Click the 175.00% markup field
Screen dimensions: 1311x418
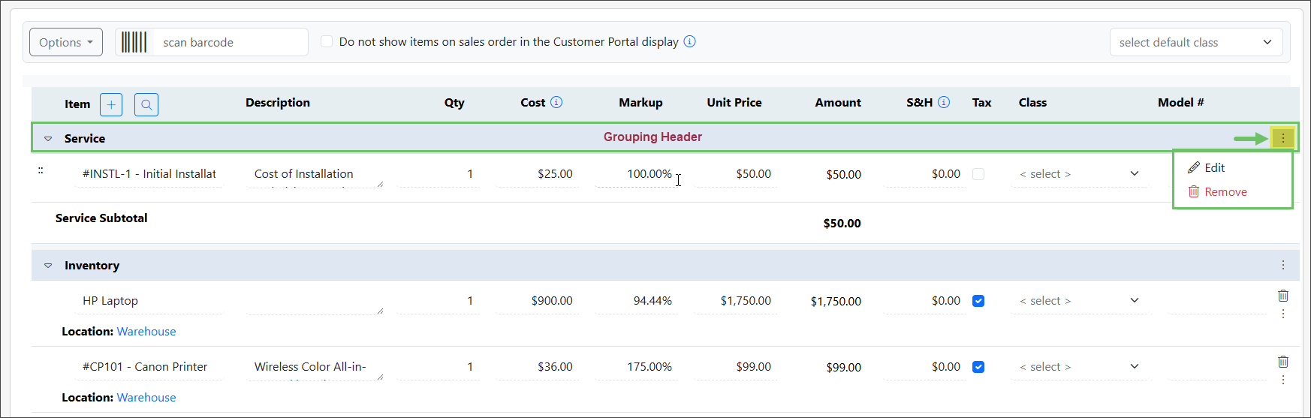[x=637, y=367]
